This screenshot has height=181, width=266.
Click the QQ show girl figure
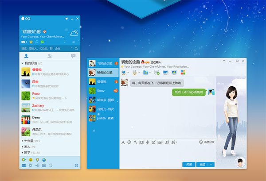231,121
